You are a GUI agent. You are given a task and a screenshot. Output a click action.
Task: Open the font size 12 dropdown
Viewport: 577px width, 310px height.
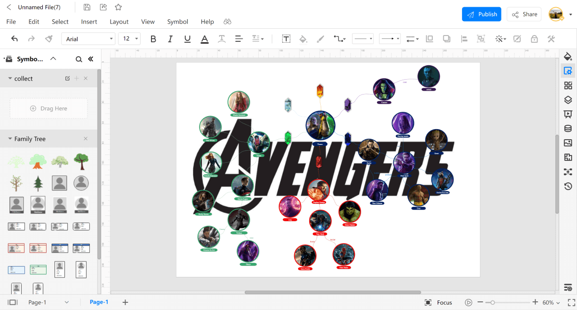129,39
